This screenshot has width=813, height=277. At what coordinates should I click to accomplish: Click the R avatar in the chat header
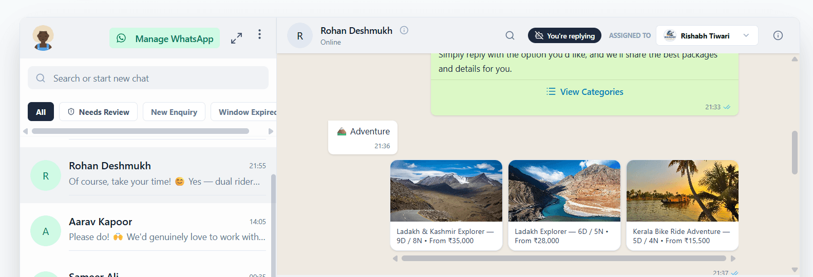pos(300,35)
